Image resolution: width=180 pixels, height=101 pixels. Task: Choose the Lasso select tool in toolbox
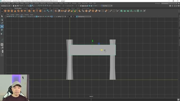pyautogui.click(x=2, y=20)
